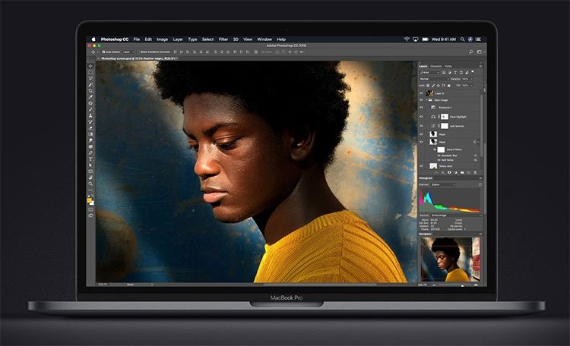
Task: Toggle visibility of Yellow shirt layer
Action: pos(421,166)
